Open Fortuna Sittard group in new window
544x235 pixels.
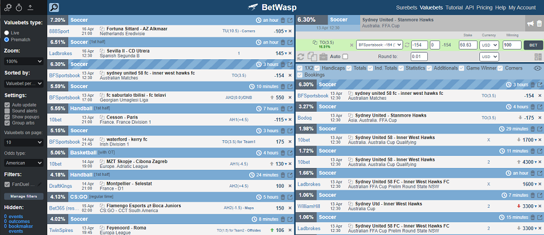click(290, 20)
